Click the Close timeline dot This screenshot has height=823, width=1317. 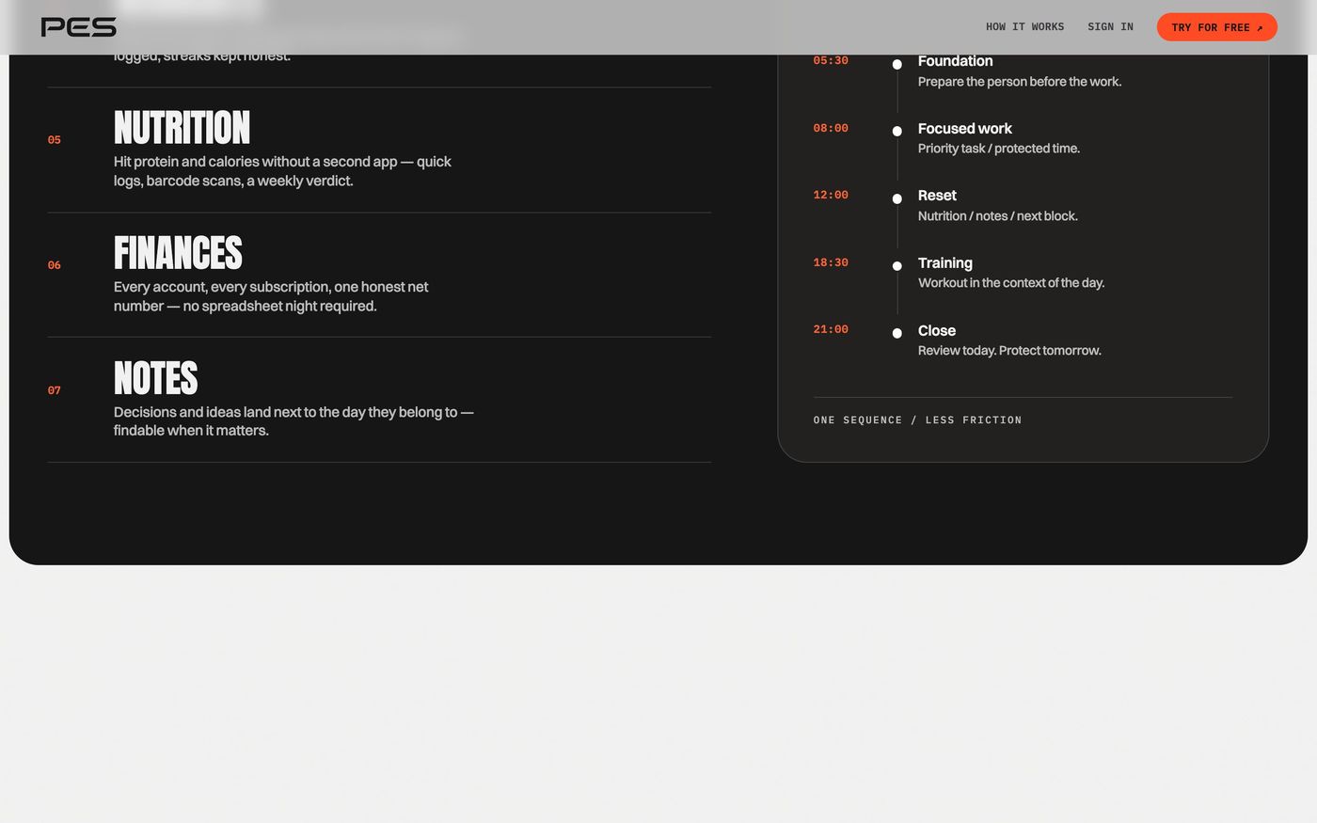coord(897,333)
